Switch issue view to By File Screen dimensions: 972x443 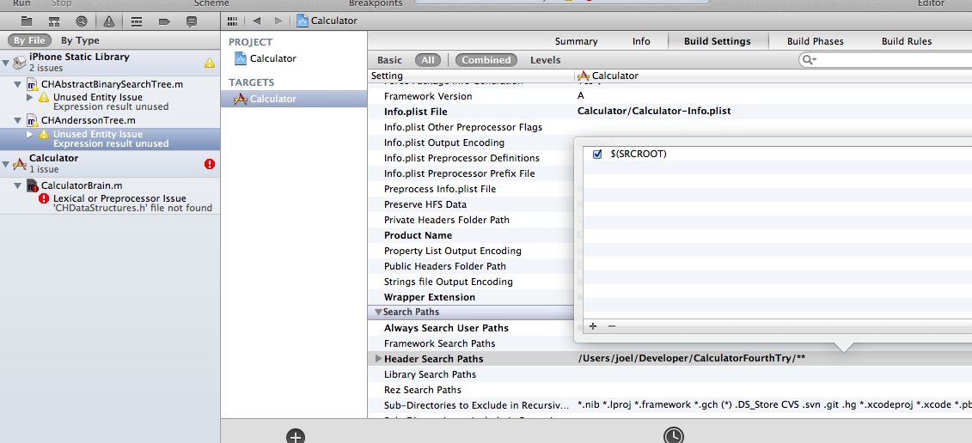pos(29,41)
